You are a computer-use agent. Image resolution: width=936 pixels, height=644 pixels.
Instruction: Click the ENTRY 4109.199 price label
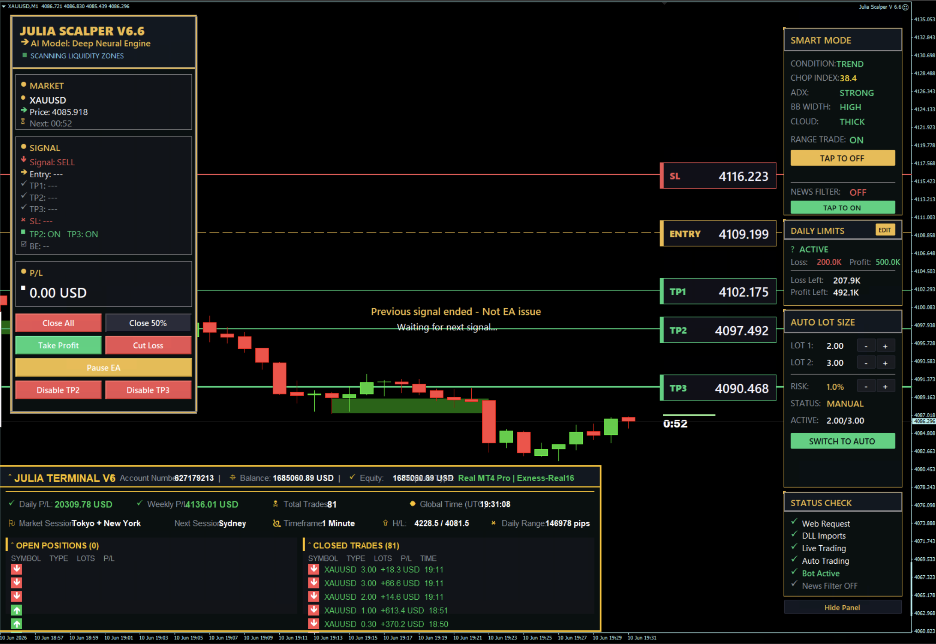[x=718, y=233]
